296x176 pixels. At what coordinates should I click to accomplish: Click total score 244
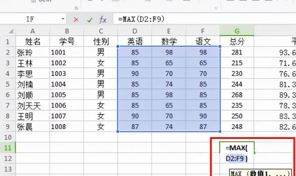pos(237,84)
